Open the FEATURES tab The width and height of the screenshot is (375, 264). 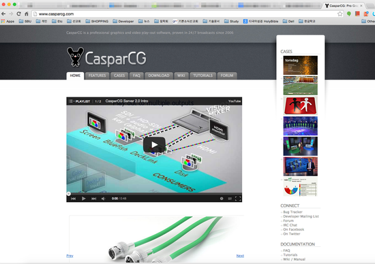[97, 76]
